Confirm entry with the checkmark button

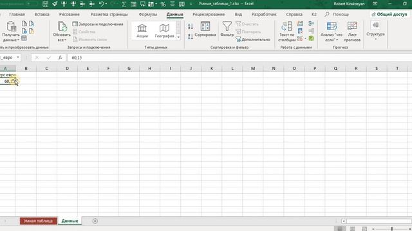click(49, 57)
